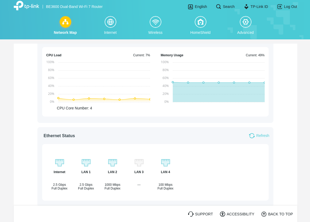Viewport: 310px width, 222px height.
Task: Click the 'CPU Load' chart title
Action: (x=54, y=55)
